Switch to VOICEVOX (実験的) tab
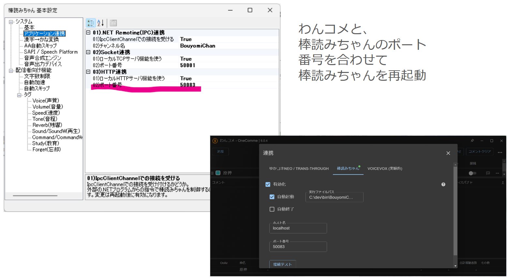Screen dimensions: 508x278 point(385,169)
